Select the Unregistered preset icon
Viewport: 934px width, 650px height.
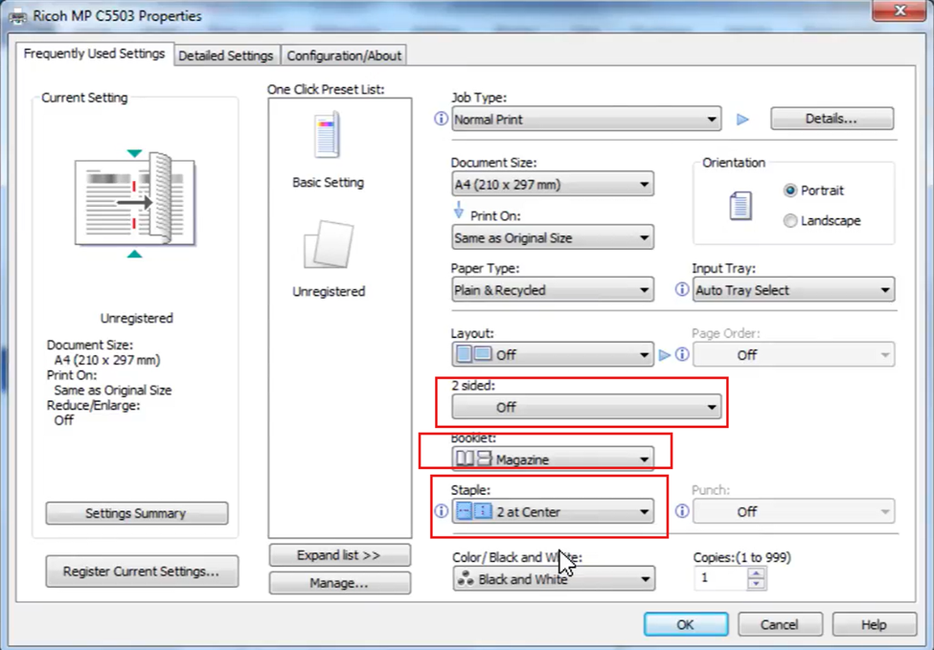(x=329, y=245)
